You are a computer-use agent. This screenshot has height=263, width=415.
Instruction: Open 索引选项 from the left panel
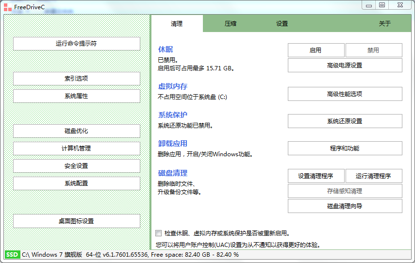click(x=76, y=79)
